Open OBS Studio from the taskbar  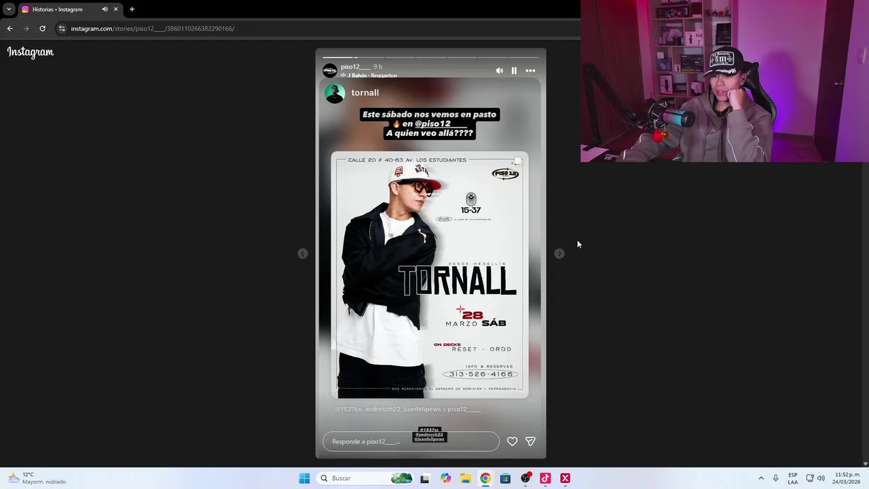pos(525,478)
